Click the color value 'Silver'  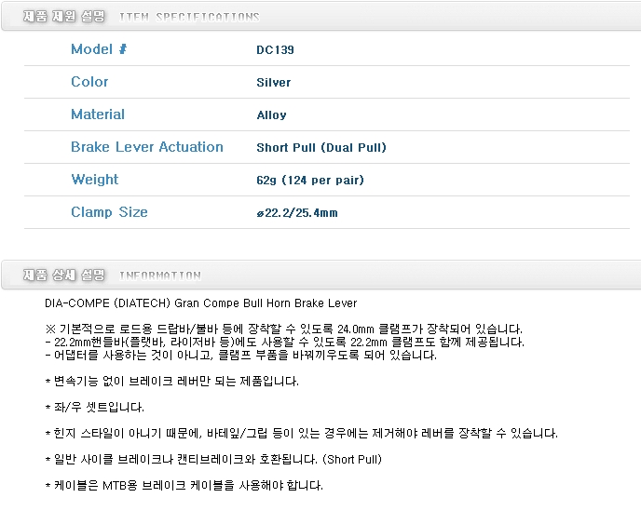point(274,83)
